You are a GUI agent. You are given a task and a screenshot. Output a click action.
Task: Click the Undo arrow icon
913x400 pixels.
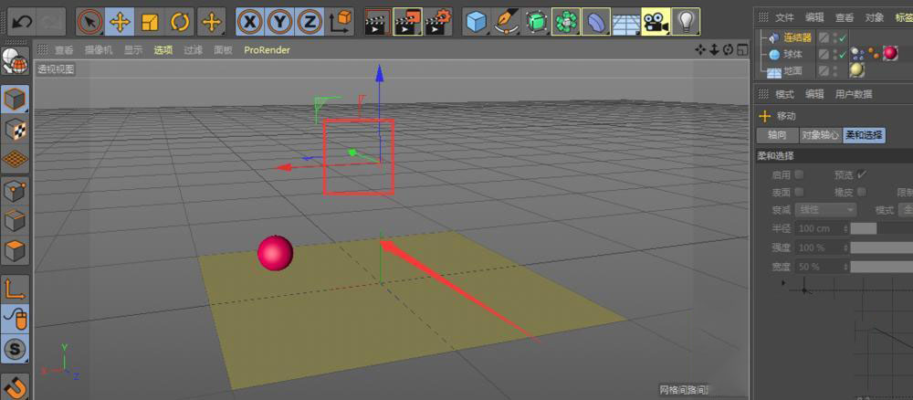click(23, 20)
